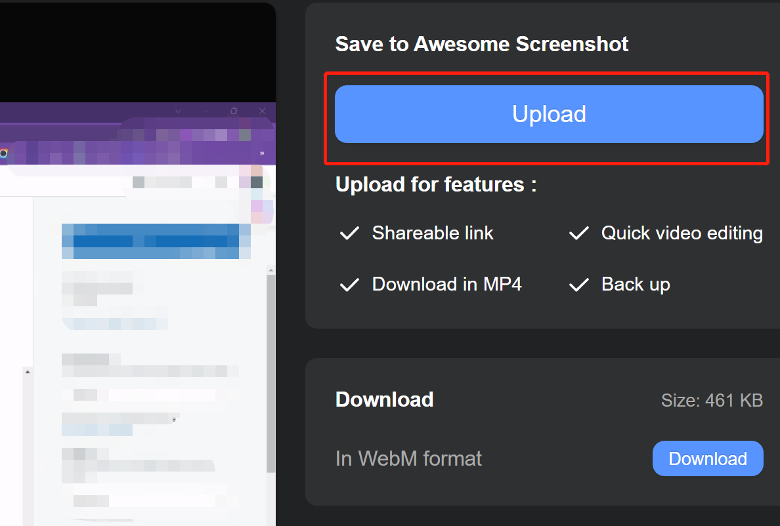Click the Upload button
The width and height of the screenshot is (780, 526).
549,113
